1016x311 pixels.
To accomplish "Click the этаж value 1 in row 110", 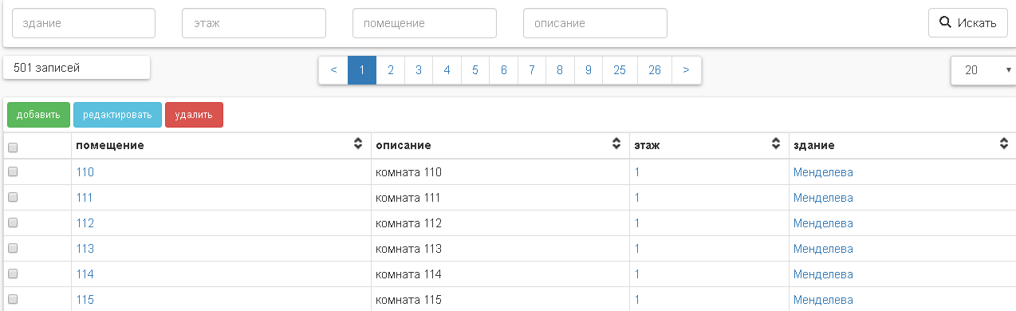I will 637,172.
